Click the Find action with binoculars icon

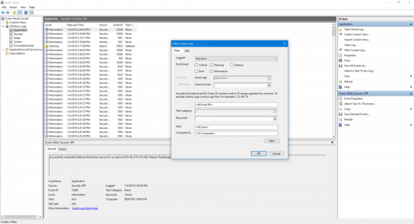pyautogui.click(x=347, y=60)
